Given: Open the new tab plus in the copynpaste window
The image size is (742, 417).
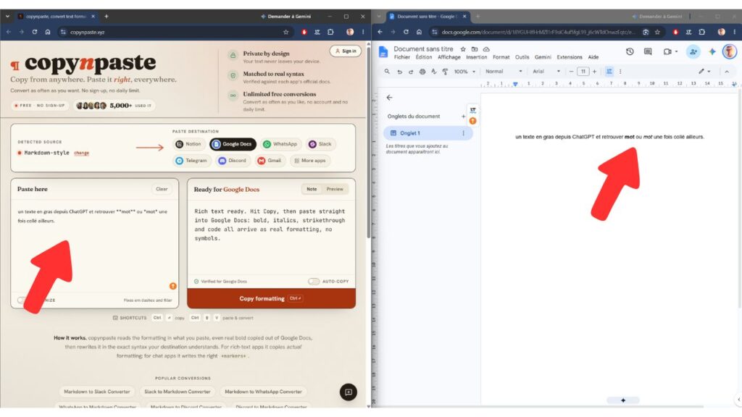Looking at the screenshot, I should point(106,16).
